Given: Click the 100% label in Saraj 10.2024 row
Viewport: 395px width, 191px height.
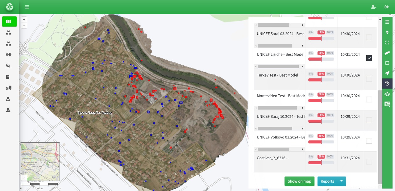Looking at the screenshot, I should [330, 115].
